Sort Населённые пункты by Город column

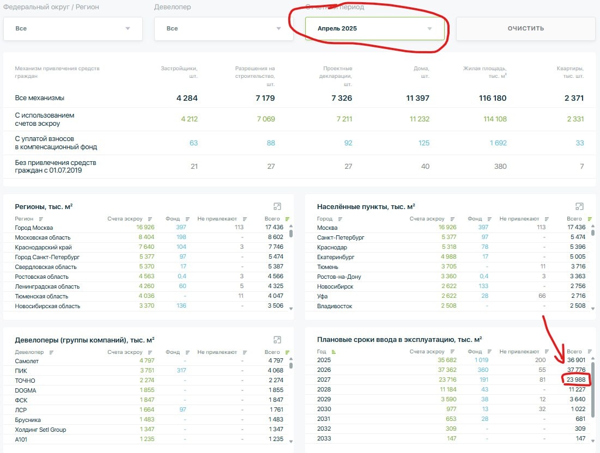[340, 219]
